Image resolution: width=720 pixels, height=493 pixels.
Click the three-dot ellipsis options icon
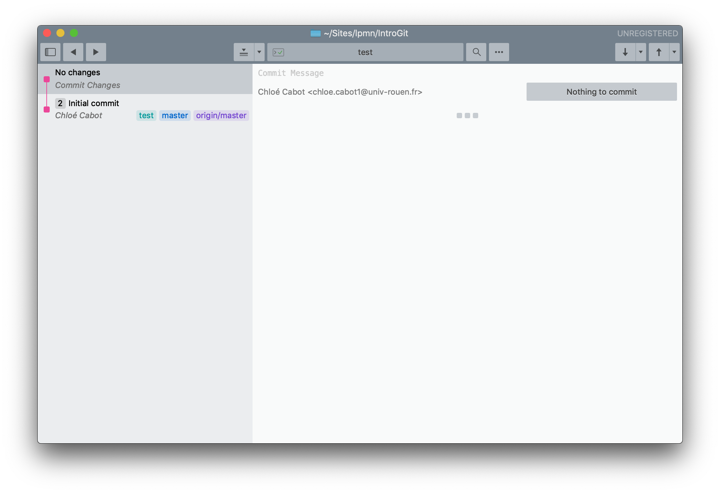click(499, 51)
